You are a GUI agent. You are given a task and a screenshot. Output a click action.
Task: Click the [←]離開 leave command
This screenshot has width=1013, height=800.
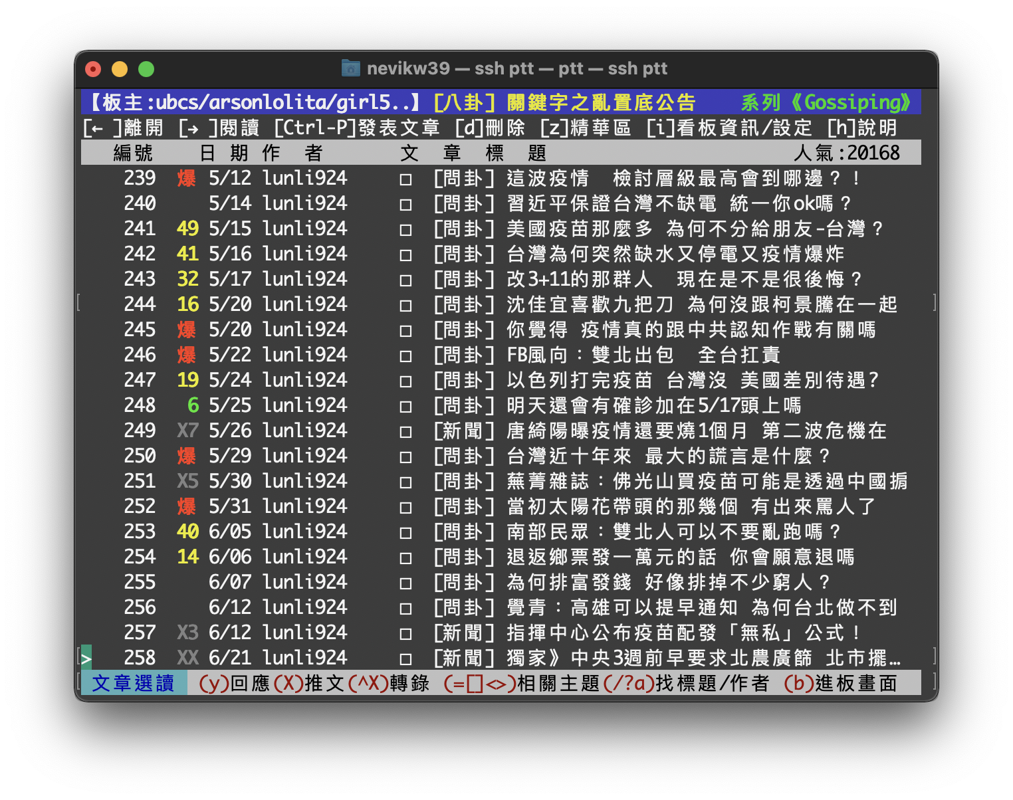(x=124, y=128)
